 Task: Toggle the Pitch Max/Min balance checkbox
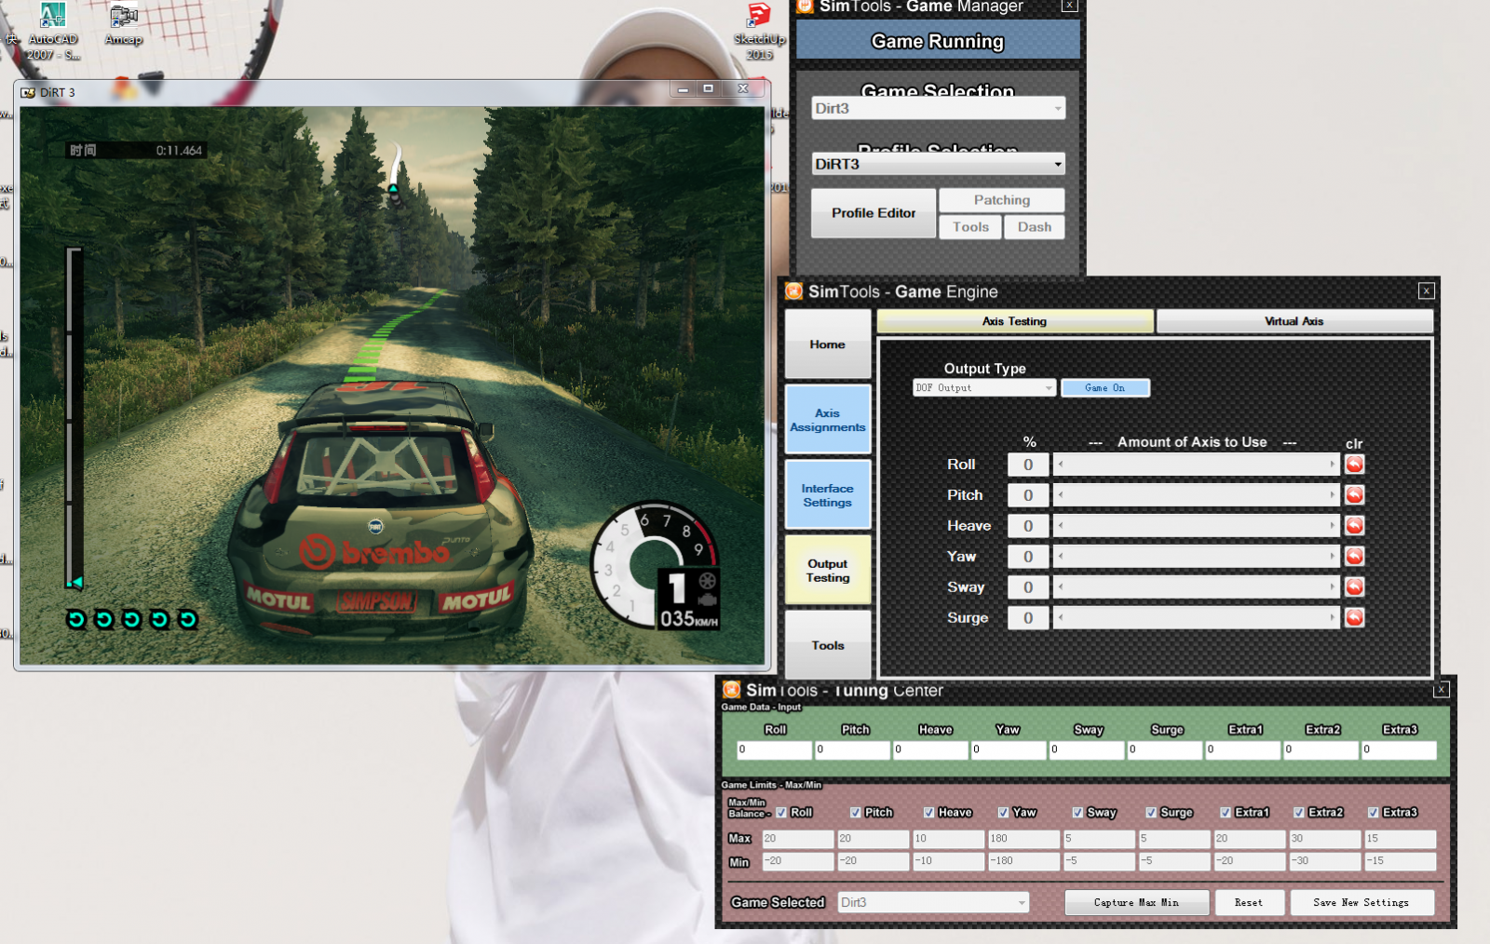click(855, 813)
